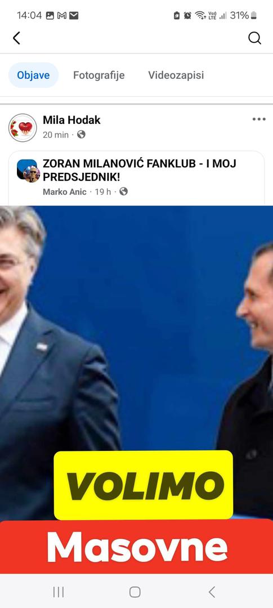273x608 pixels.
Task: Tap the Android home button
Action: 135,592
